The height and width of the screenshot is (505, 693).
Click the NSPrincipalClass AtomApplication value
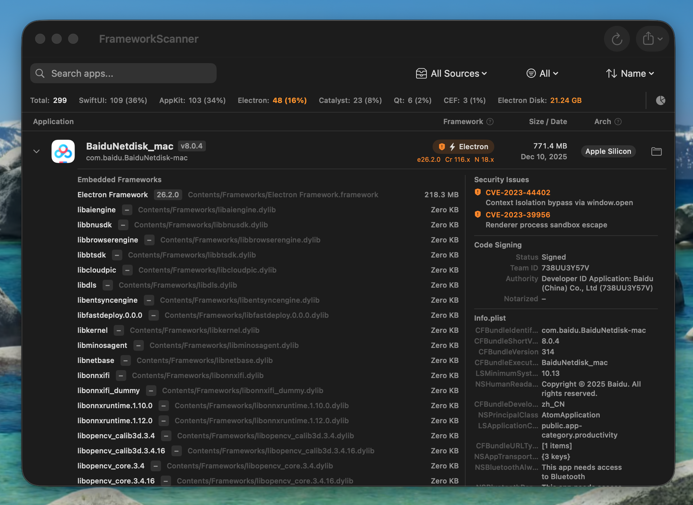point(571,415)
